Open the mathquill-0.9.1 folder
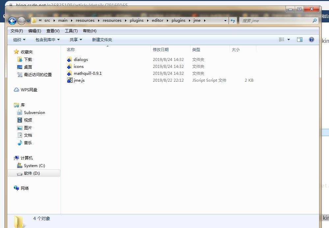Viewport: 329px width, 228px height. pyautogui.click(x=88, y=73)
